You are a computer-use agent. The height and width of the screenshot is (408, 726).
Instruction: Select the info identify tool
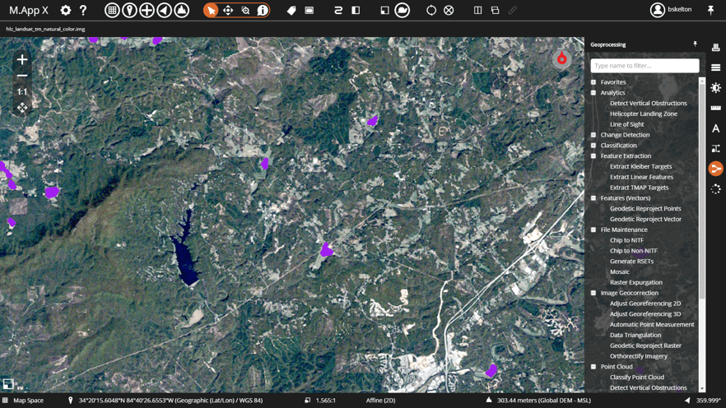pyautogui.click(x=263, y=10)
